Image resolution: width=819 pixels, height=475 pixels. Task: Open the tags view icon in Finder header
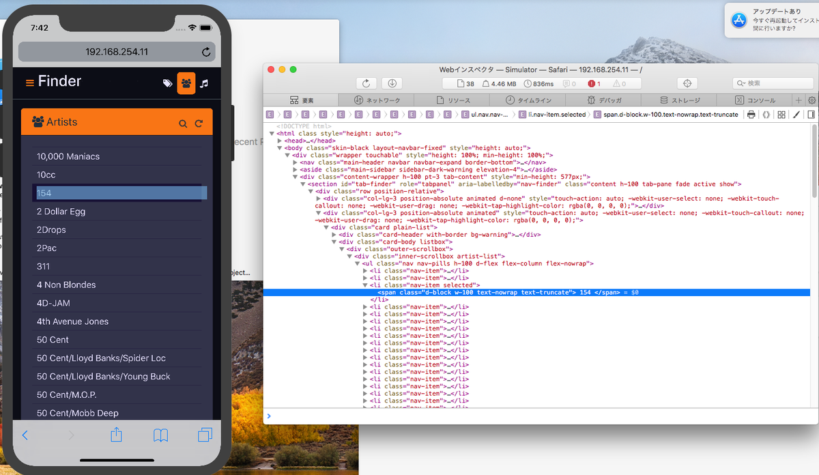167,83
